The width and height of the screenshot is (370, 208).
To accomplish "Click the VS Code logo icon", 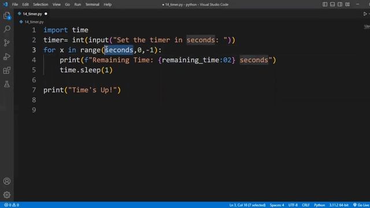I will tap(5, 4).
